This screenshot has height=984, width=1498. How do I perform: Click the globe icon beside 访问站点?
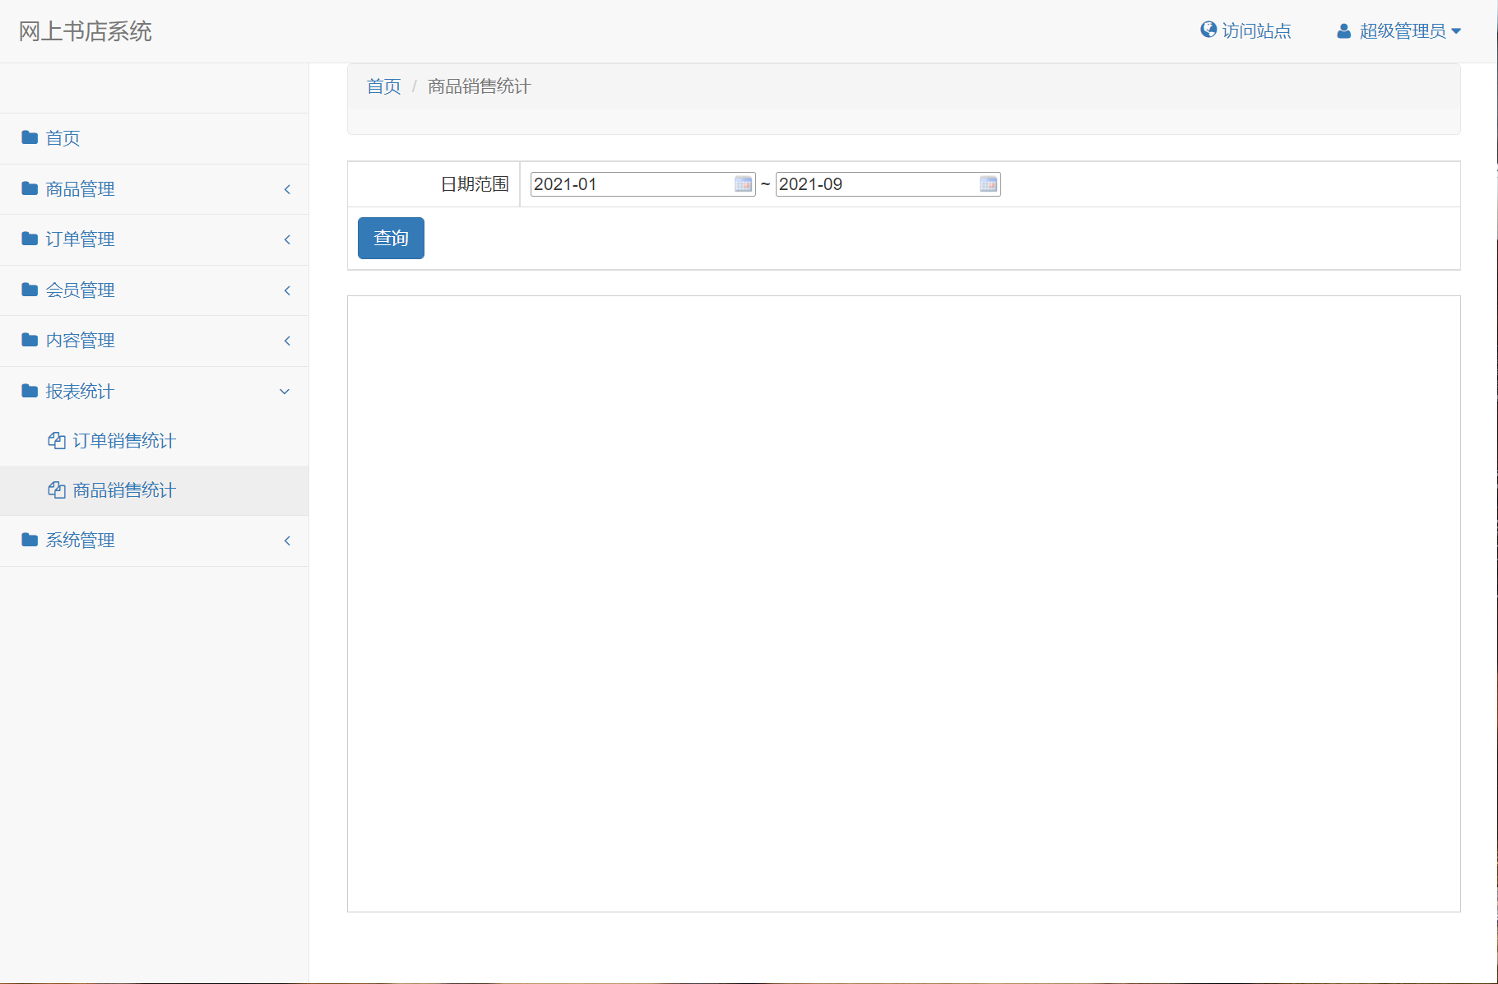(x=1208, y=30)
